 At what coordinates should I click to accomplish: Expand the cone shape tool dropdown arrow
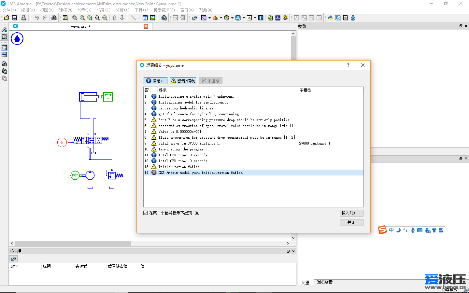(221, 18)
